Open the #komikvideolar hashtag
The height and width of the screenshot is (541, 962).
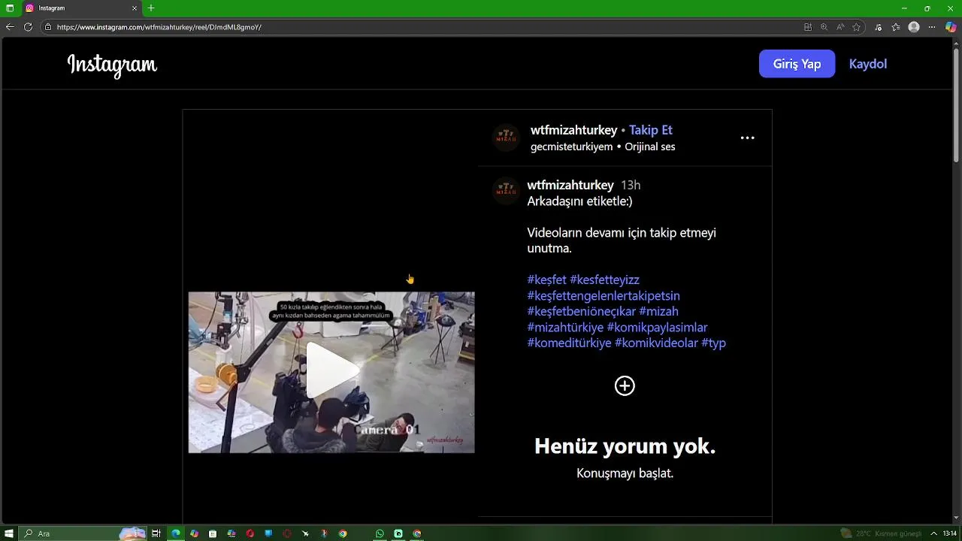click(656, 343)
